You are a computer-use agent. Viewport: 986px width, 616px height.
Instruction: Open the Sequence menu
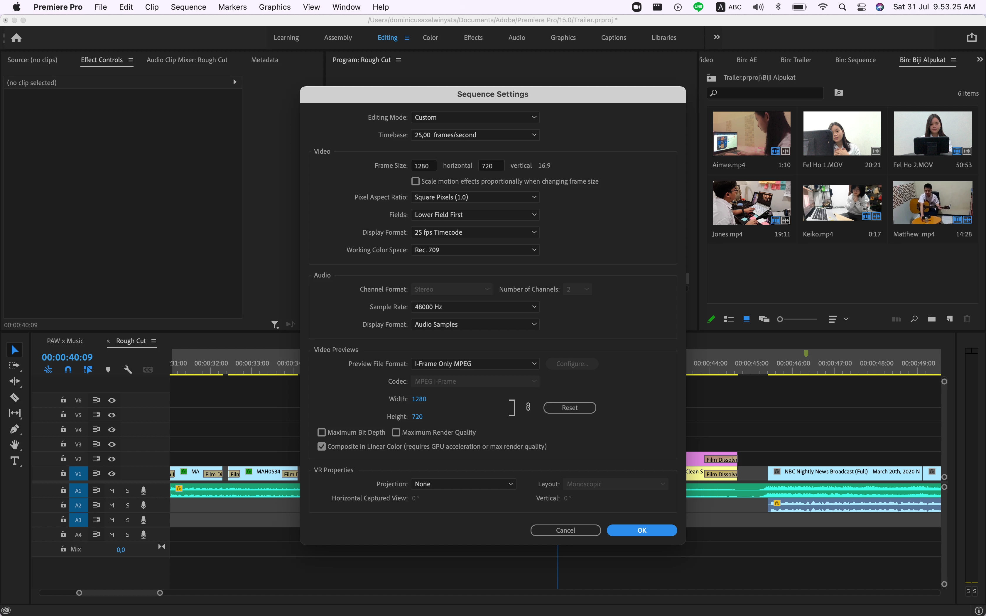188,7
